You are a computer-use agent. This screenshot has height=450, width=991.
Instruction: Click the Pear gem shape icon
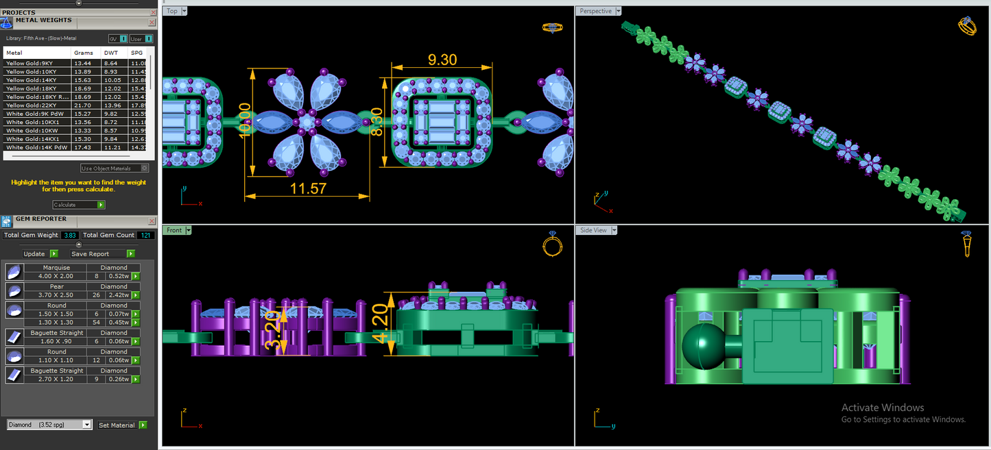point(14,291)
